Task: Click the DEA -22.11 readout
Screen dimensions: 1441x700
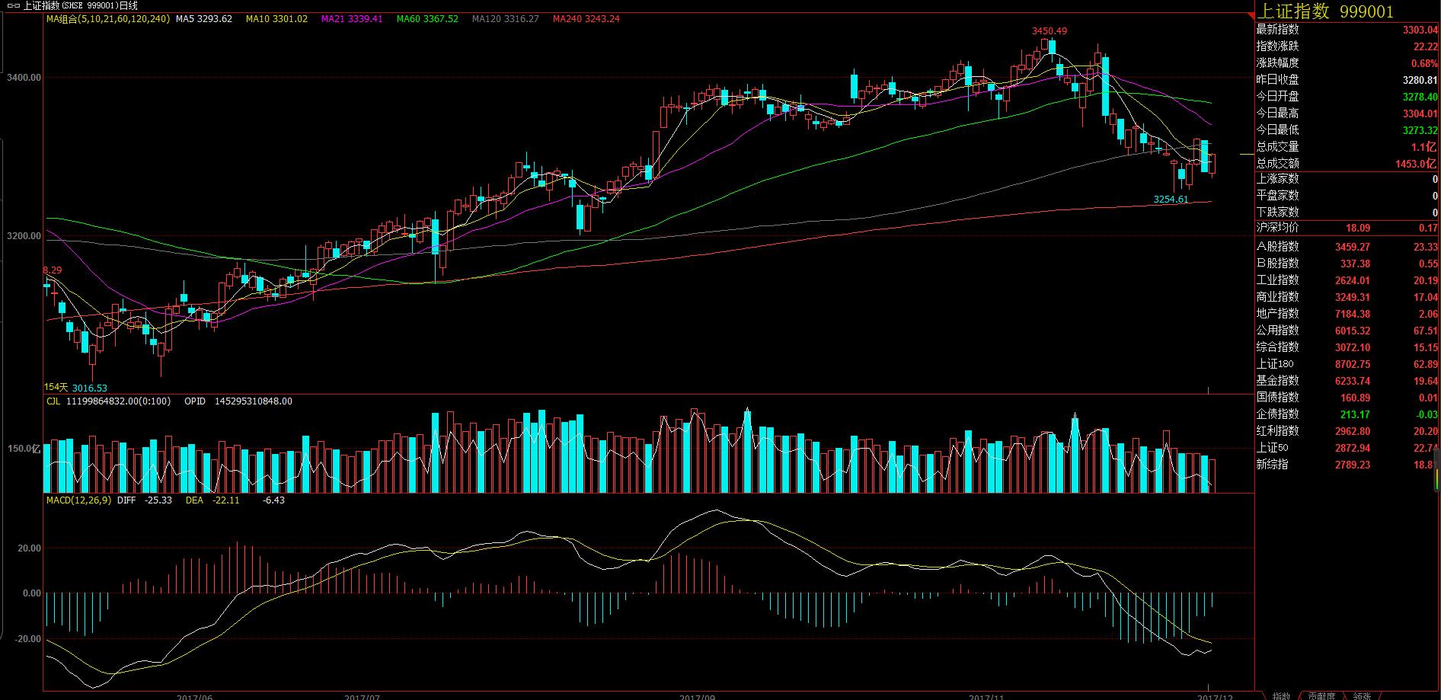Action: (x=212, y=500)
